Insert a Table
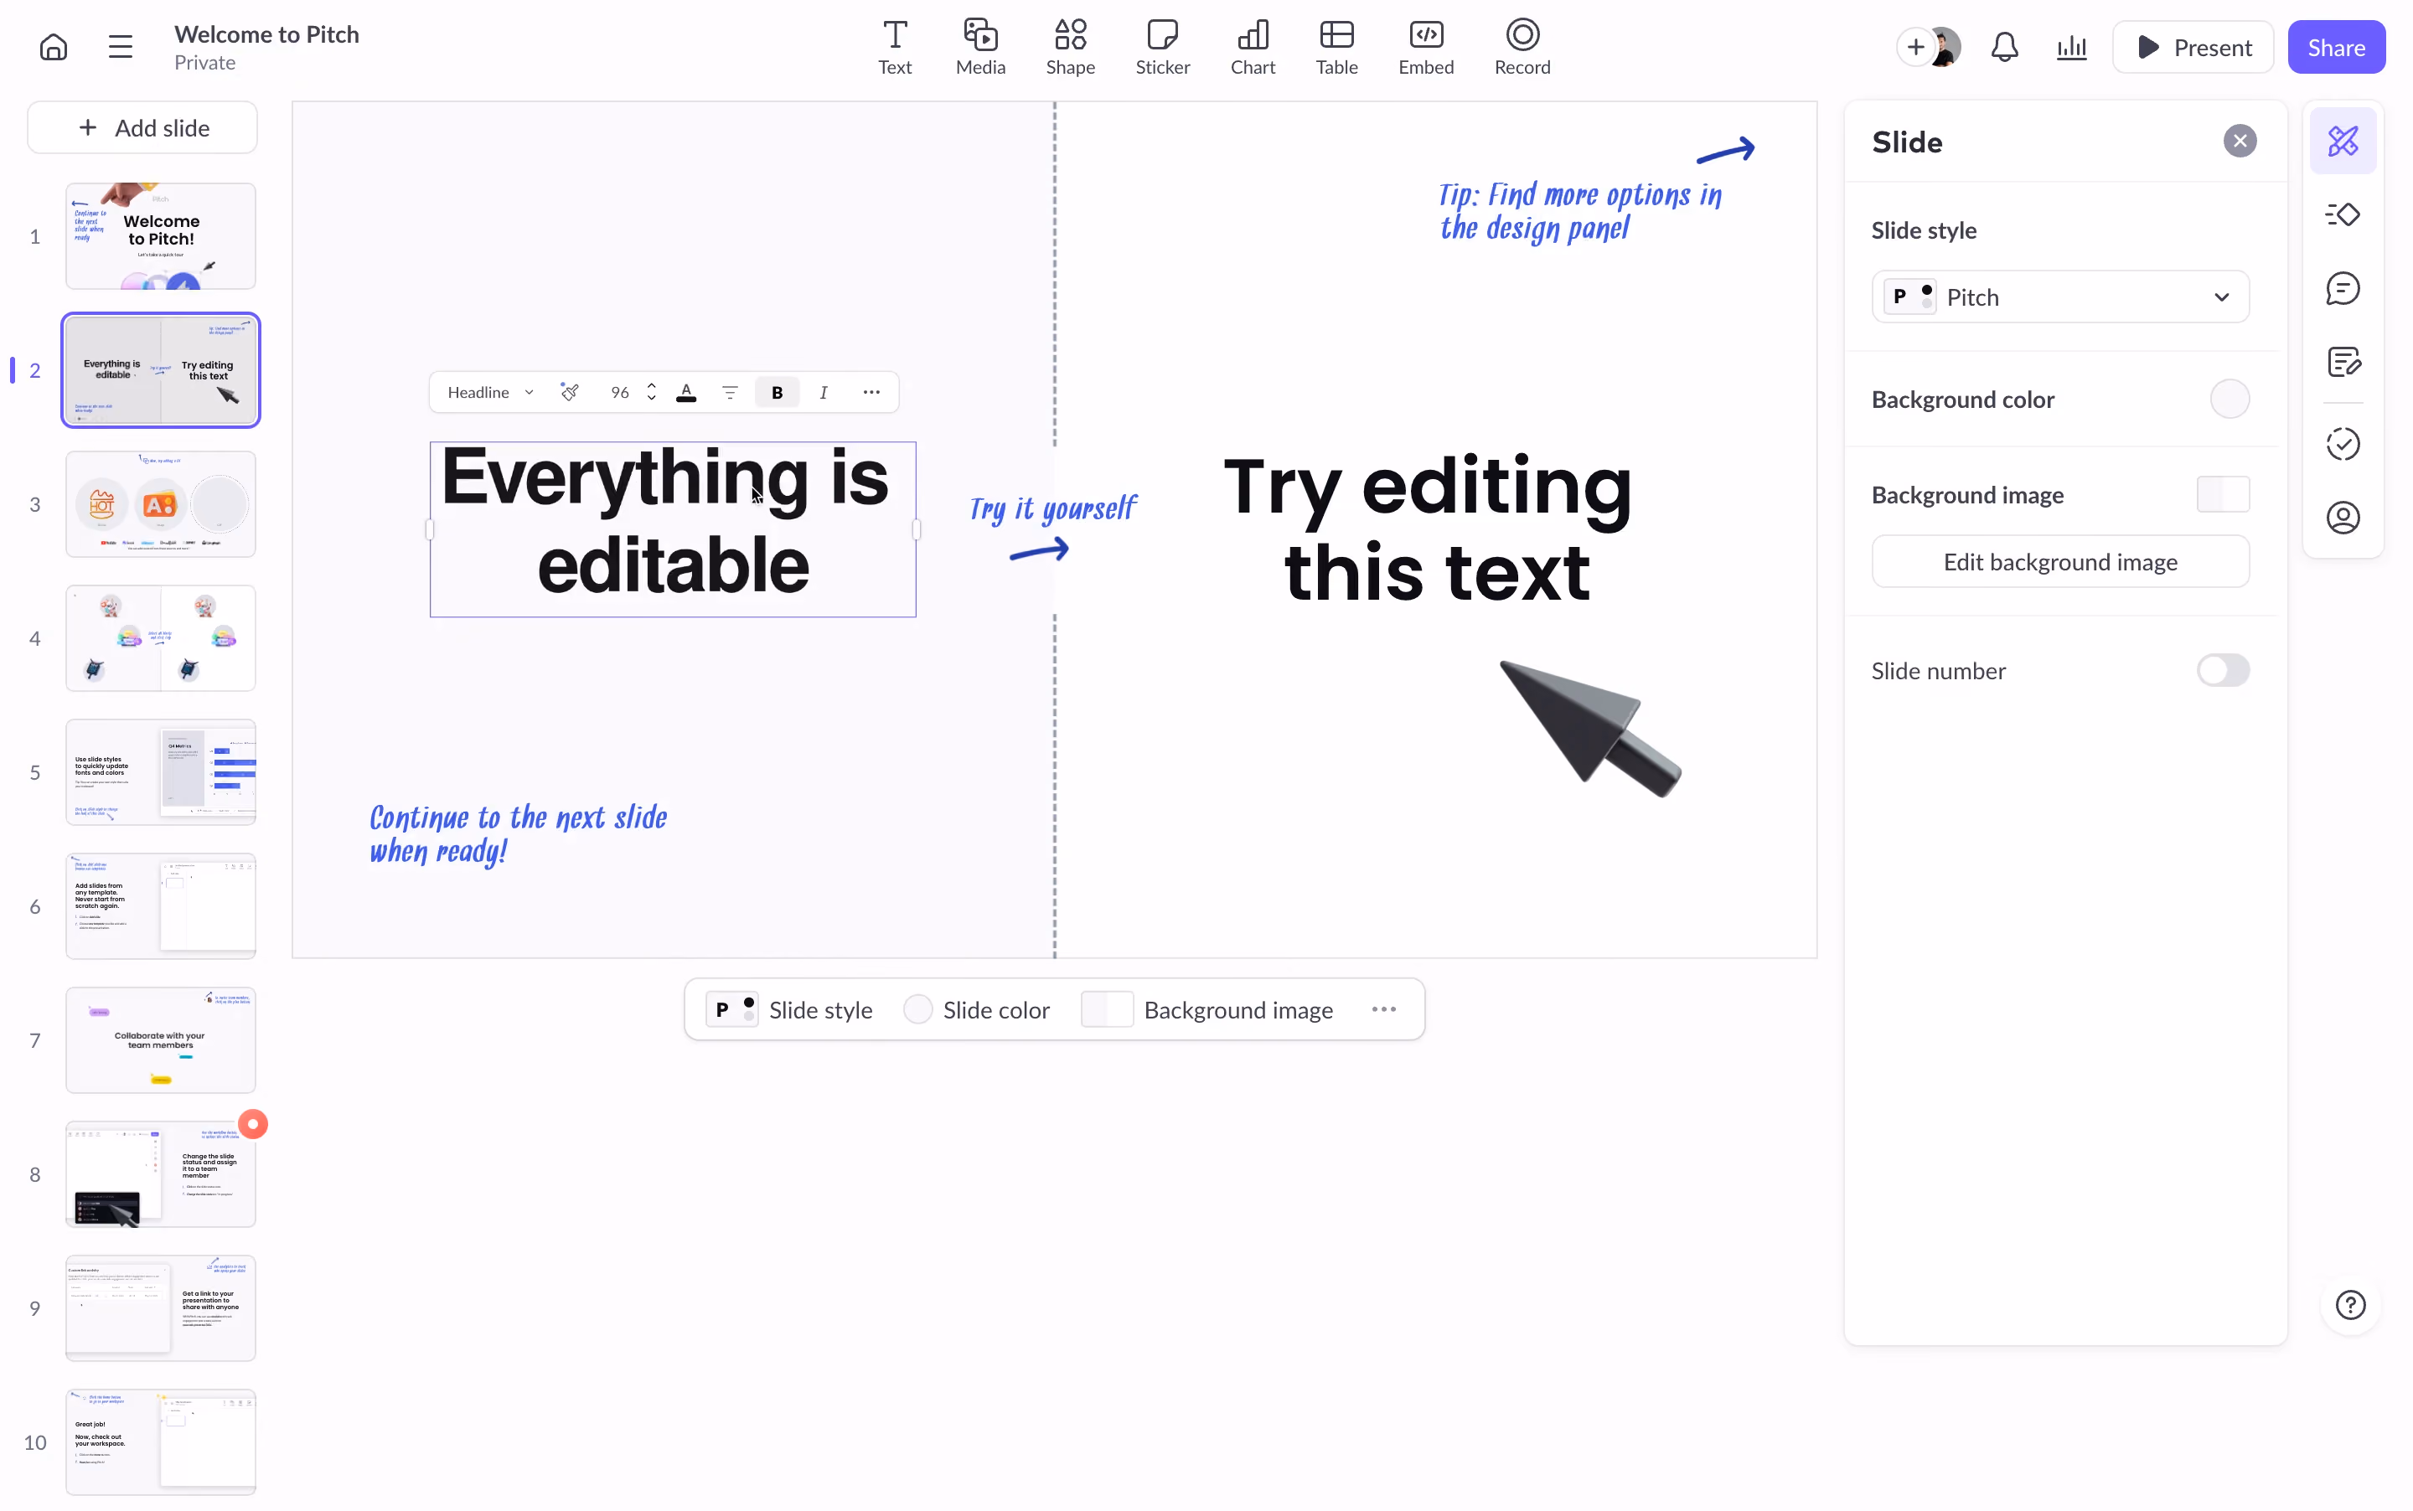2413x1511 pixels. [x=1336, y=47]
